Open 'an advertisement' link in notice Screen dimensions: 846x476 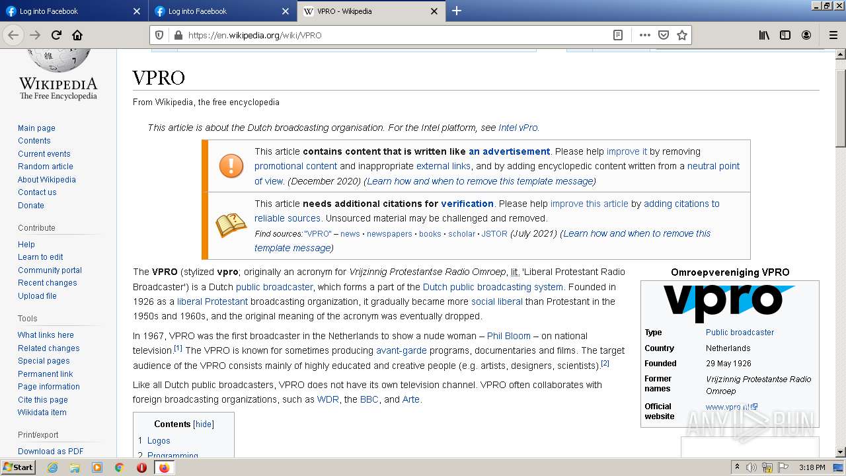(509, 151)
